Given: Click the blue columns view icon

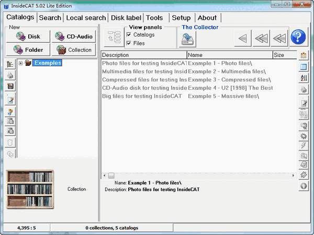Looking at the screenshot, I should [304, 66].
